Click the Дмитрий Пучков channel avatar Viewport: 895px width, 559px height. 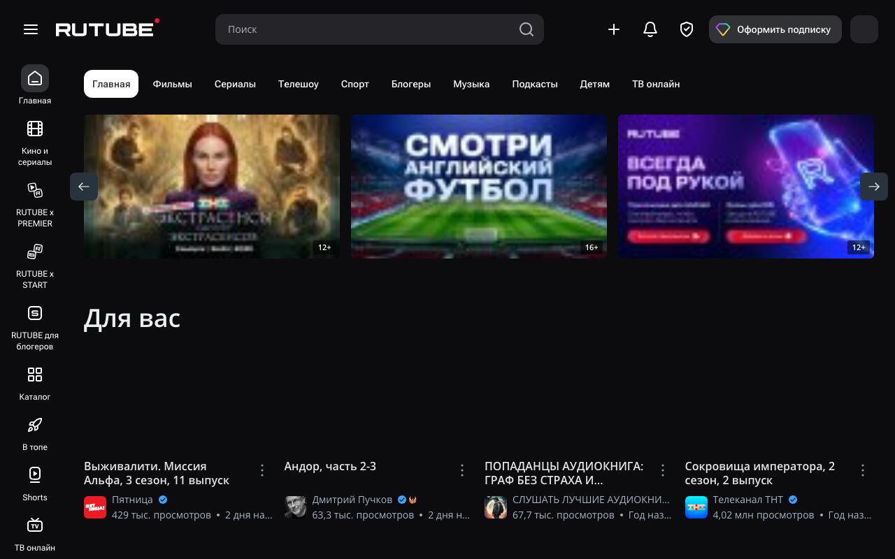[295, 507]
